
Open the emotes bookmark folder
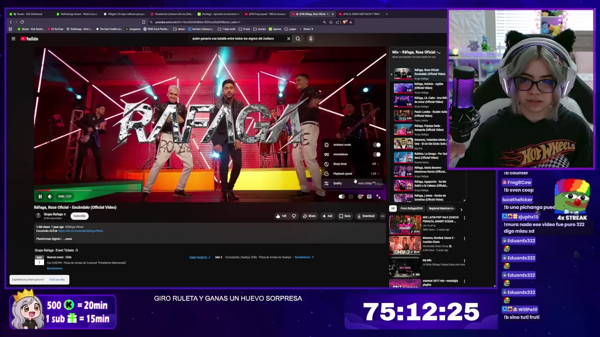260,29
